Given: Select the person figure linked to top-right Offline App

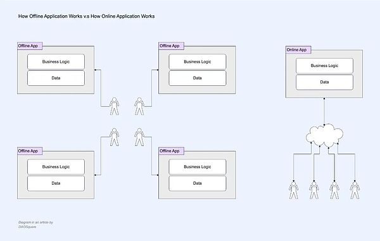Looking at the screenshot, I should click(139, 106).
